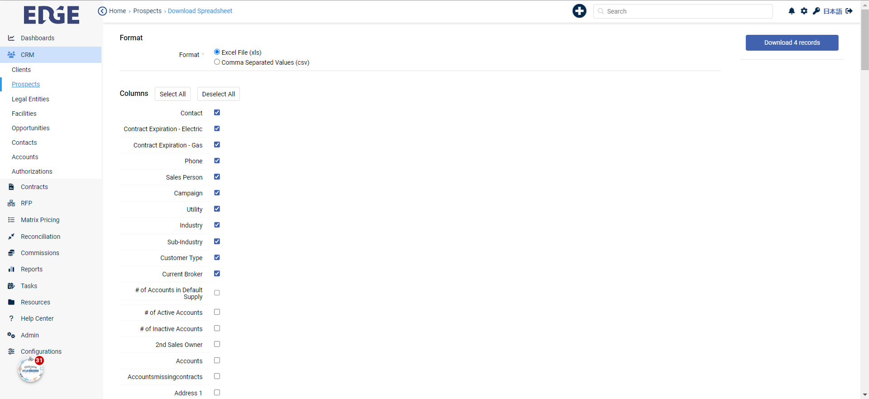Uncheck the Customer Type checkbox

coord(217,257)
